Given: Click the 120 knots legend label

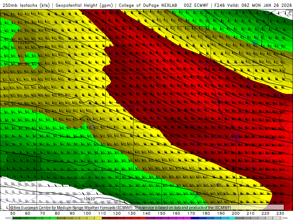Looking at the screenshot, I should click(117, 213).
